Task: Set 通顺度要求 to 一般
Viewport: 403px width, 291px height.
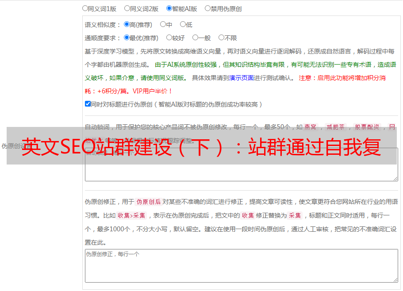Action: (x=195, y=38)
